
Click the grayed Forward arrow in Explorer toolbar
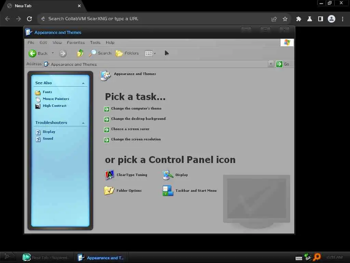[63, 53]
